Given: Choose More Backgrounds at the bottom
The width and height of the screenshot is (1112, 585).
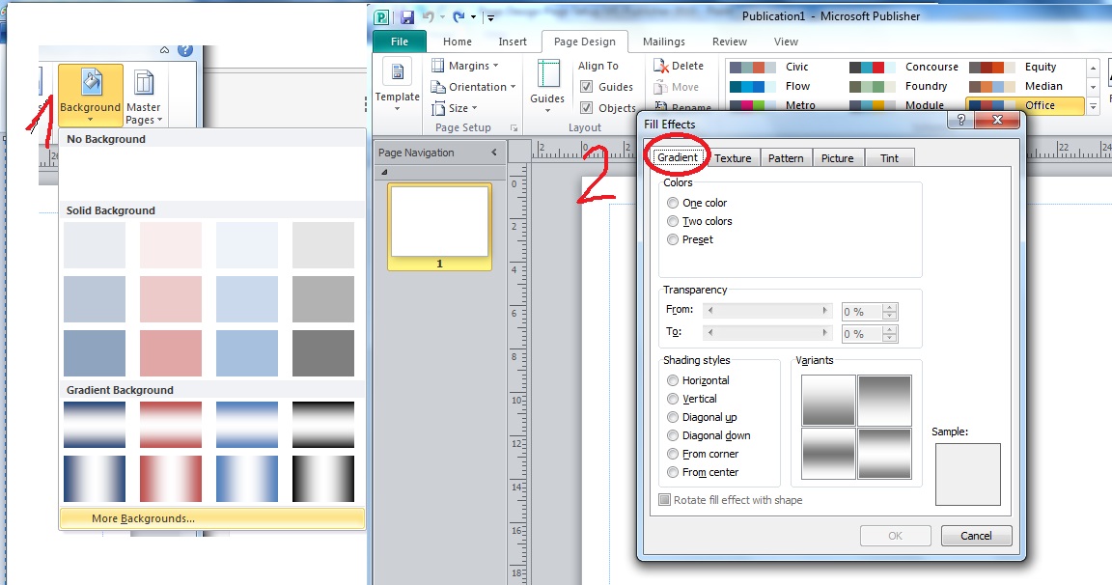Looking at the screenshot, I should 212,518.
